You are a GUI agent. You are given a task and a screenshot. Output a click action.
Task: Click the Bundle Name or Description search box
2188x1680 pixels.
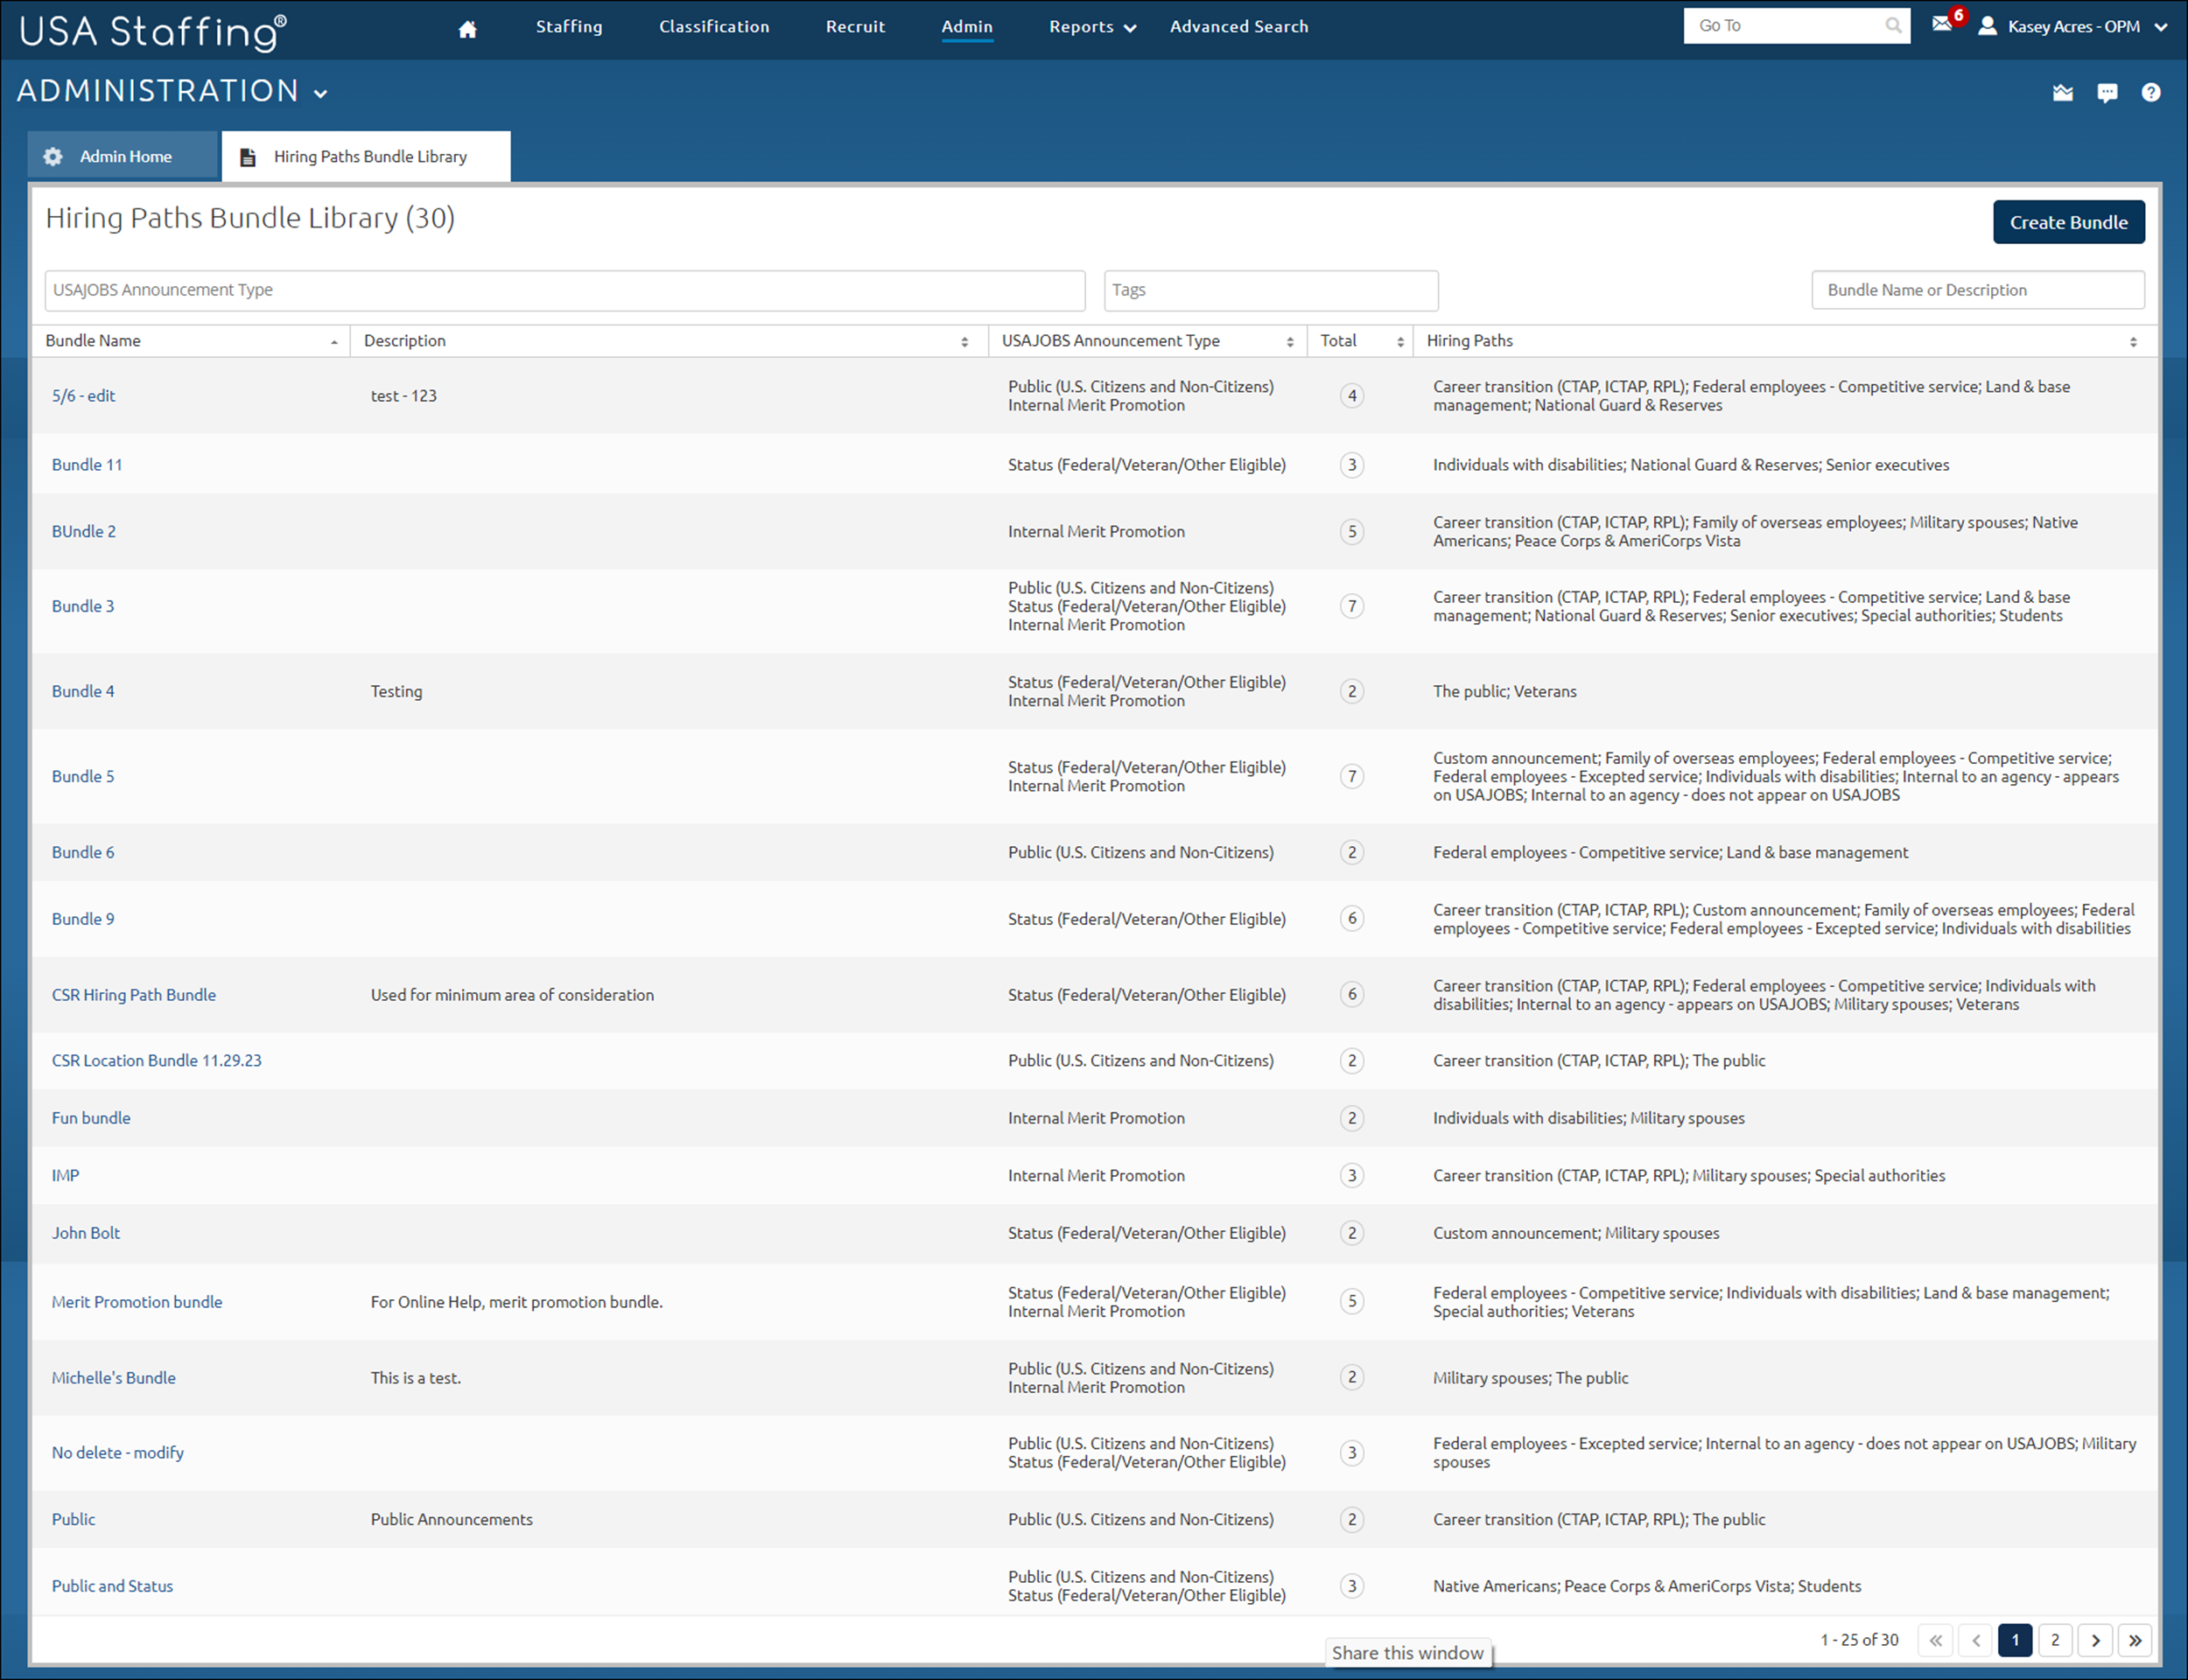(1977, 290)
